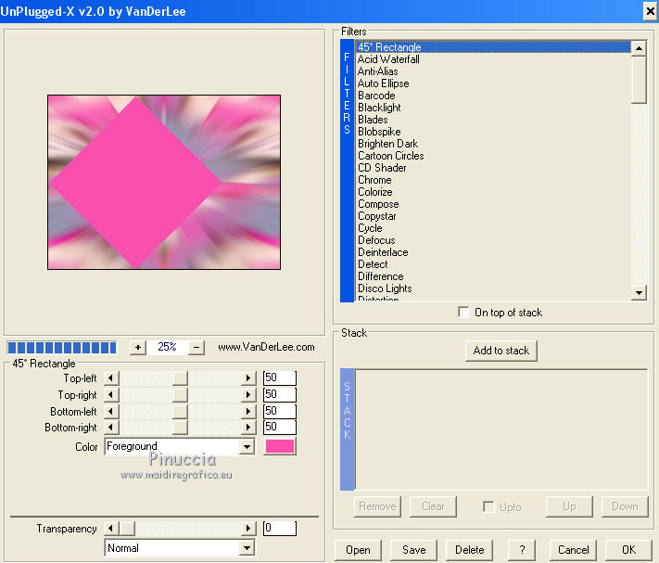659x563 pixels.
Task: Click the Remove stack button
Action: (x=377, y=506)
